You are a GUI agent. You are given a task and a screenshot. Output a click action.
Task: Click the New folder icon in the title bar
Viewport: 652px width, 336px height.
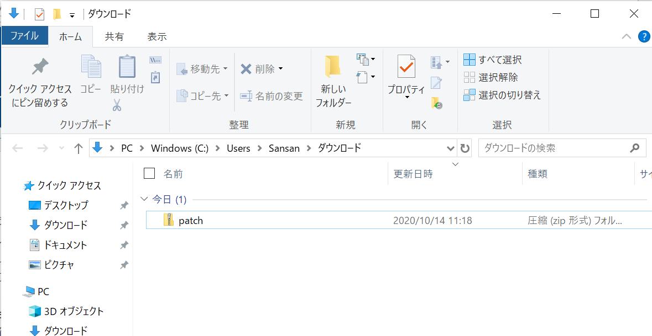click(x=57, y=14)
